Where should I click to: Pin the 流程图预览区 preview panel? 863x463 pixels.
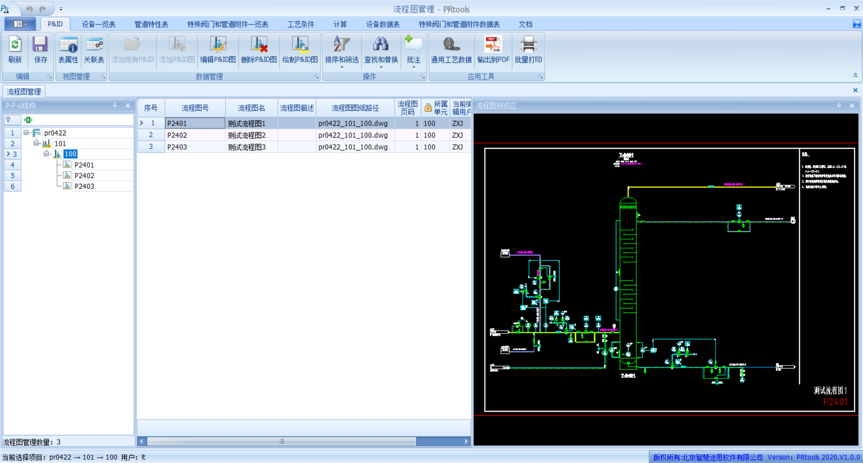click(839, 106)
